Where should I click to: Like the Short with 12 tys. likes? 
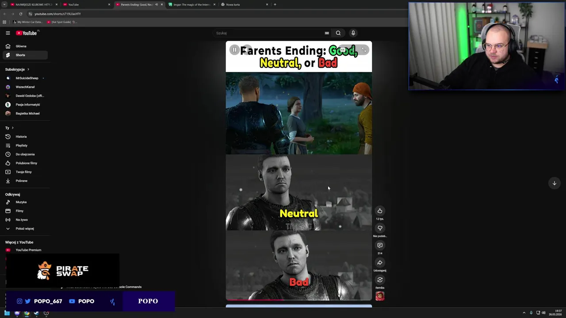click(380, 211)
